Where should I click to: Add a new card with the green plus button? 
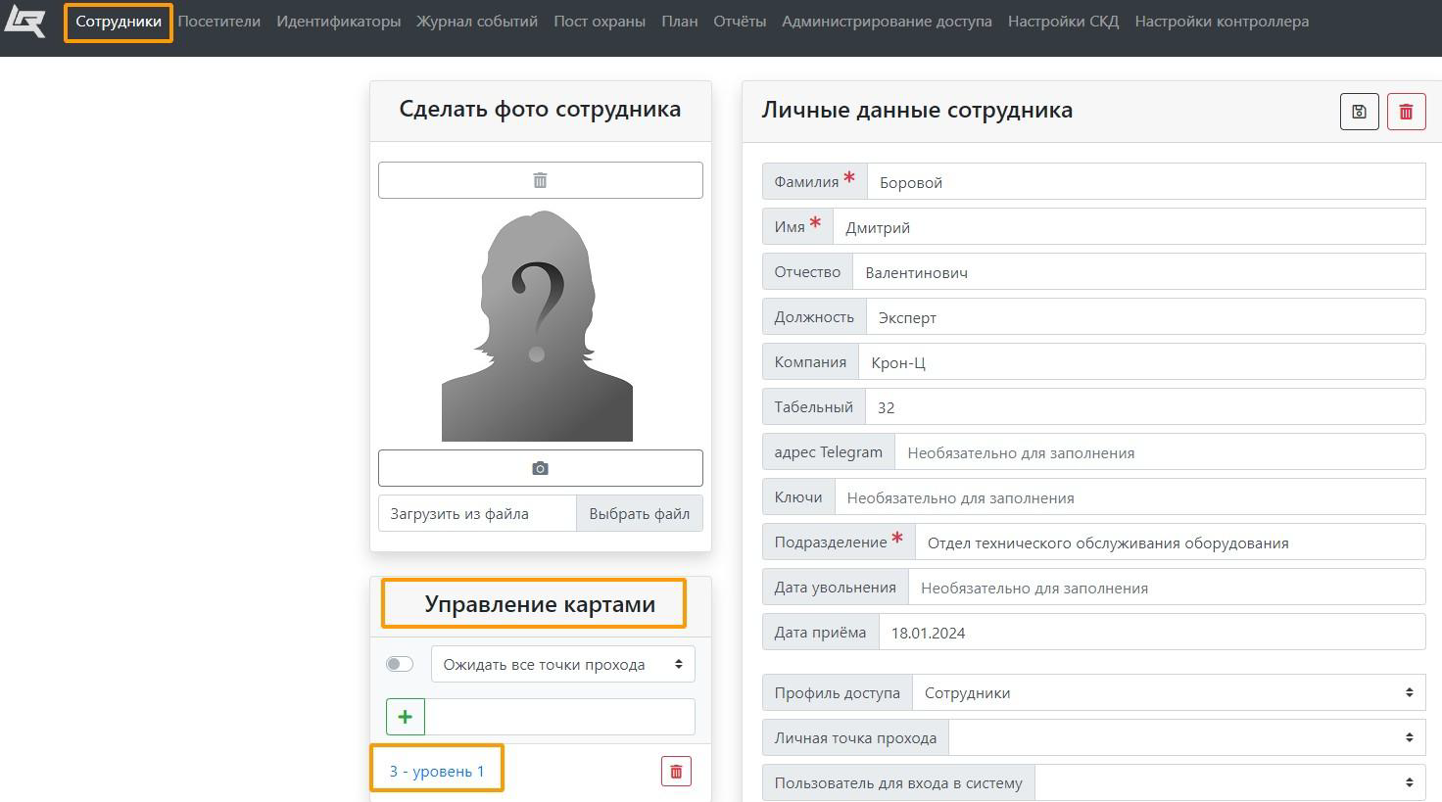(406, 717)
